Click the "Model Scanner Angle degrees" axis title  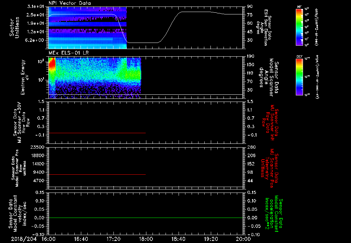pos(269,78)
